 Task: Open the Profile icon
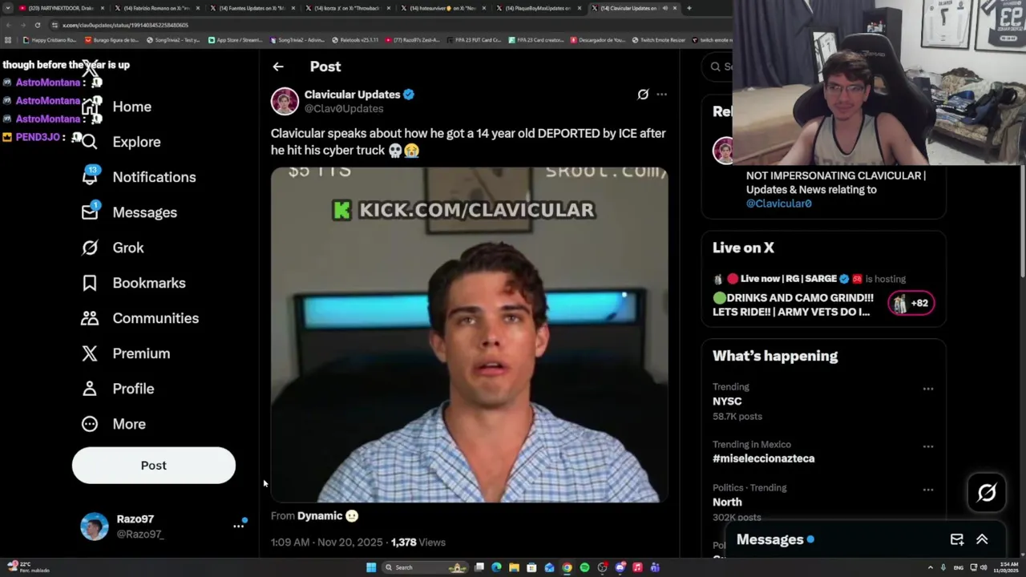90,389
